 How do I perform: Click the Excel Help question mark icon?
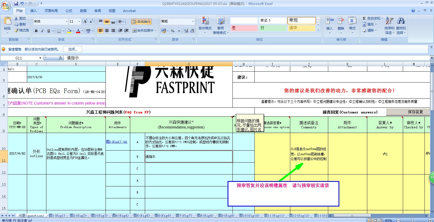tap(413, 11)
